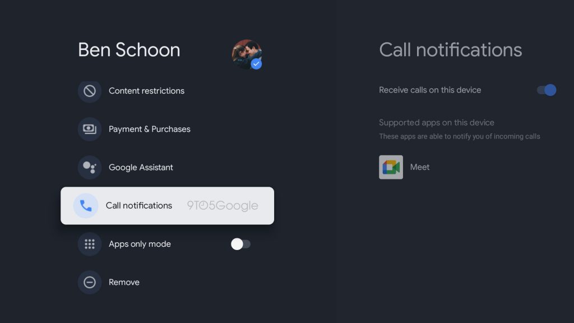Click the Payment & Purchases money icon

(90, 129)
